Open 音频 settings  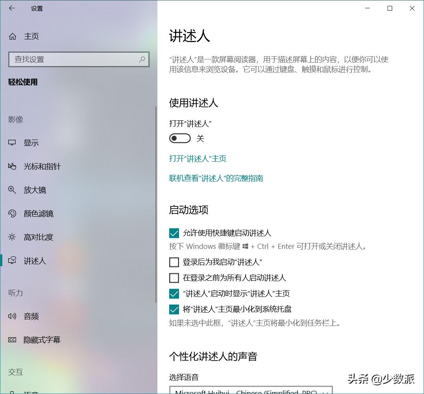31,316
